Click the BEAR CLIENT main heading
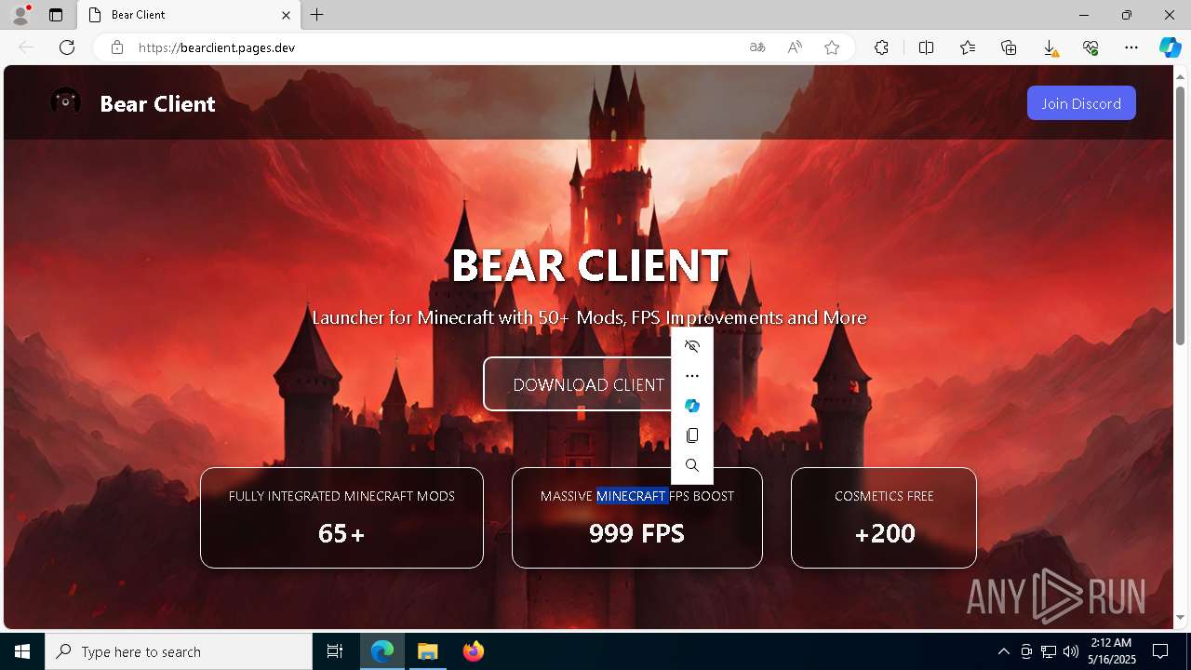Screen dimensions: 1191x670 pyautogui.click(x=589, y=265)
